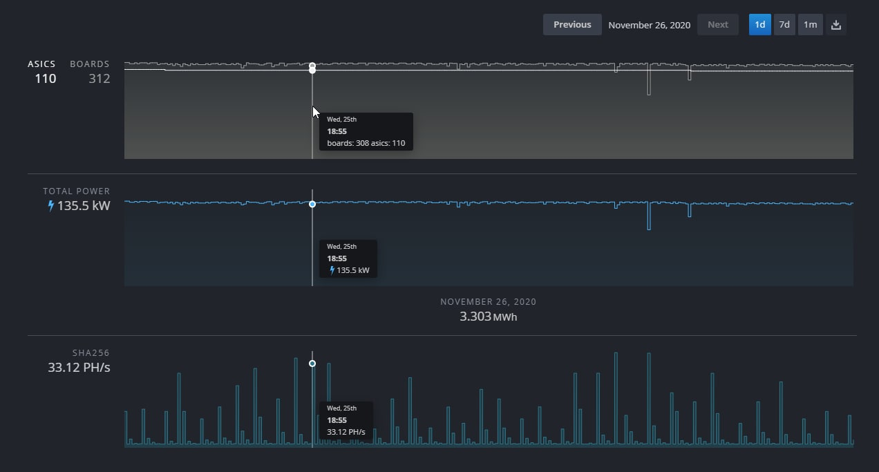Viewport: 879px width, 472px height.
Task: Click the download export icon
Action: tap(835, 25)
